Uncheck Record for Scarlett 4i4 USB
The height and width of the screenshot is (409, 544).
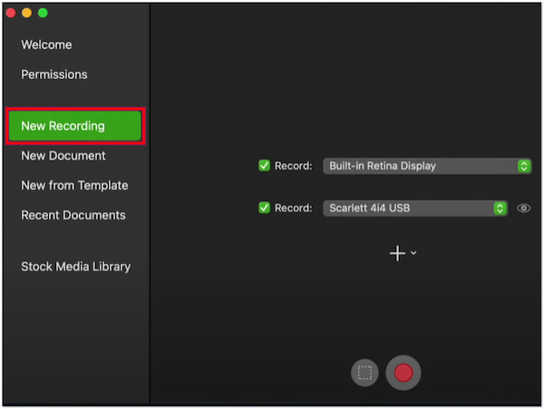pos(265,208)
